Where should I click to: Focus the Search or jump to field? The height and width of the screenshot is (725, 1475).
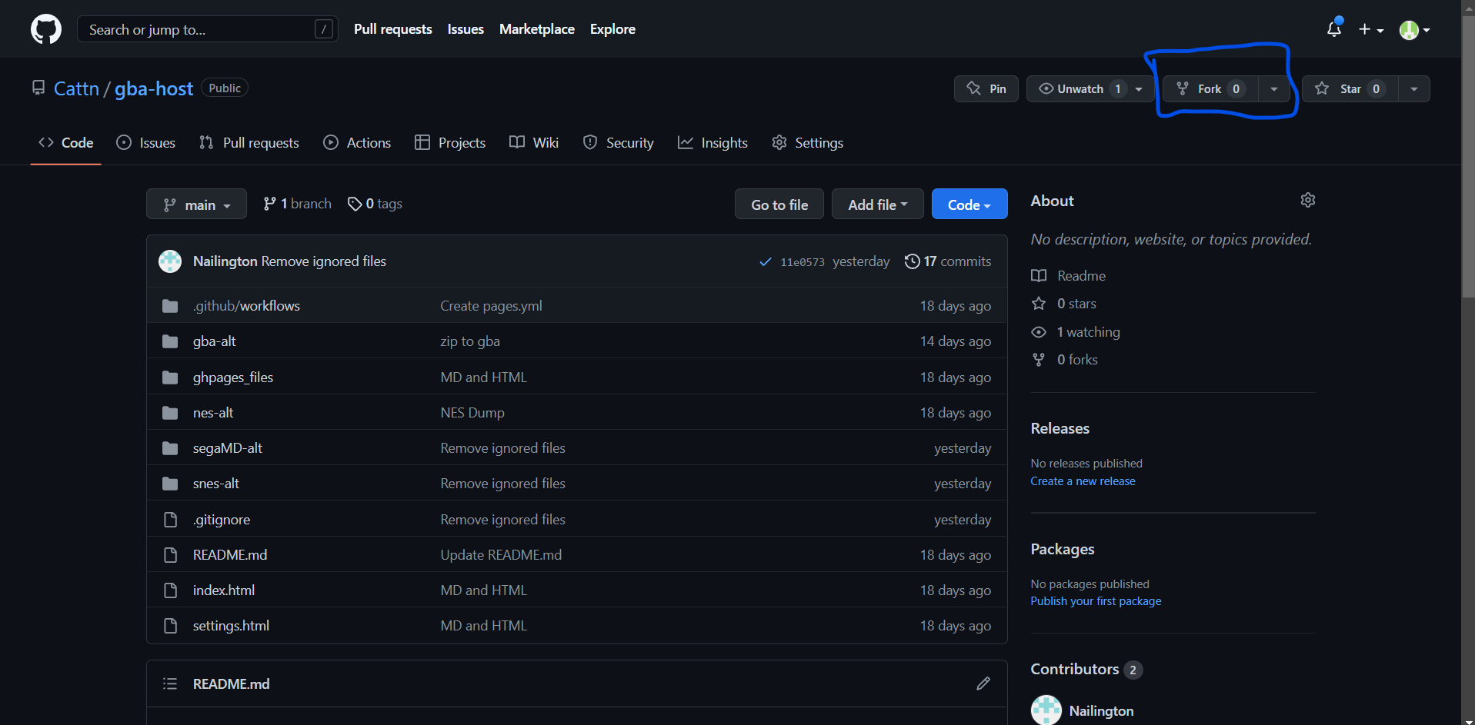coord(200,29)
